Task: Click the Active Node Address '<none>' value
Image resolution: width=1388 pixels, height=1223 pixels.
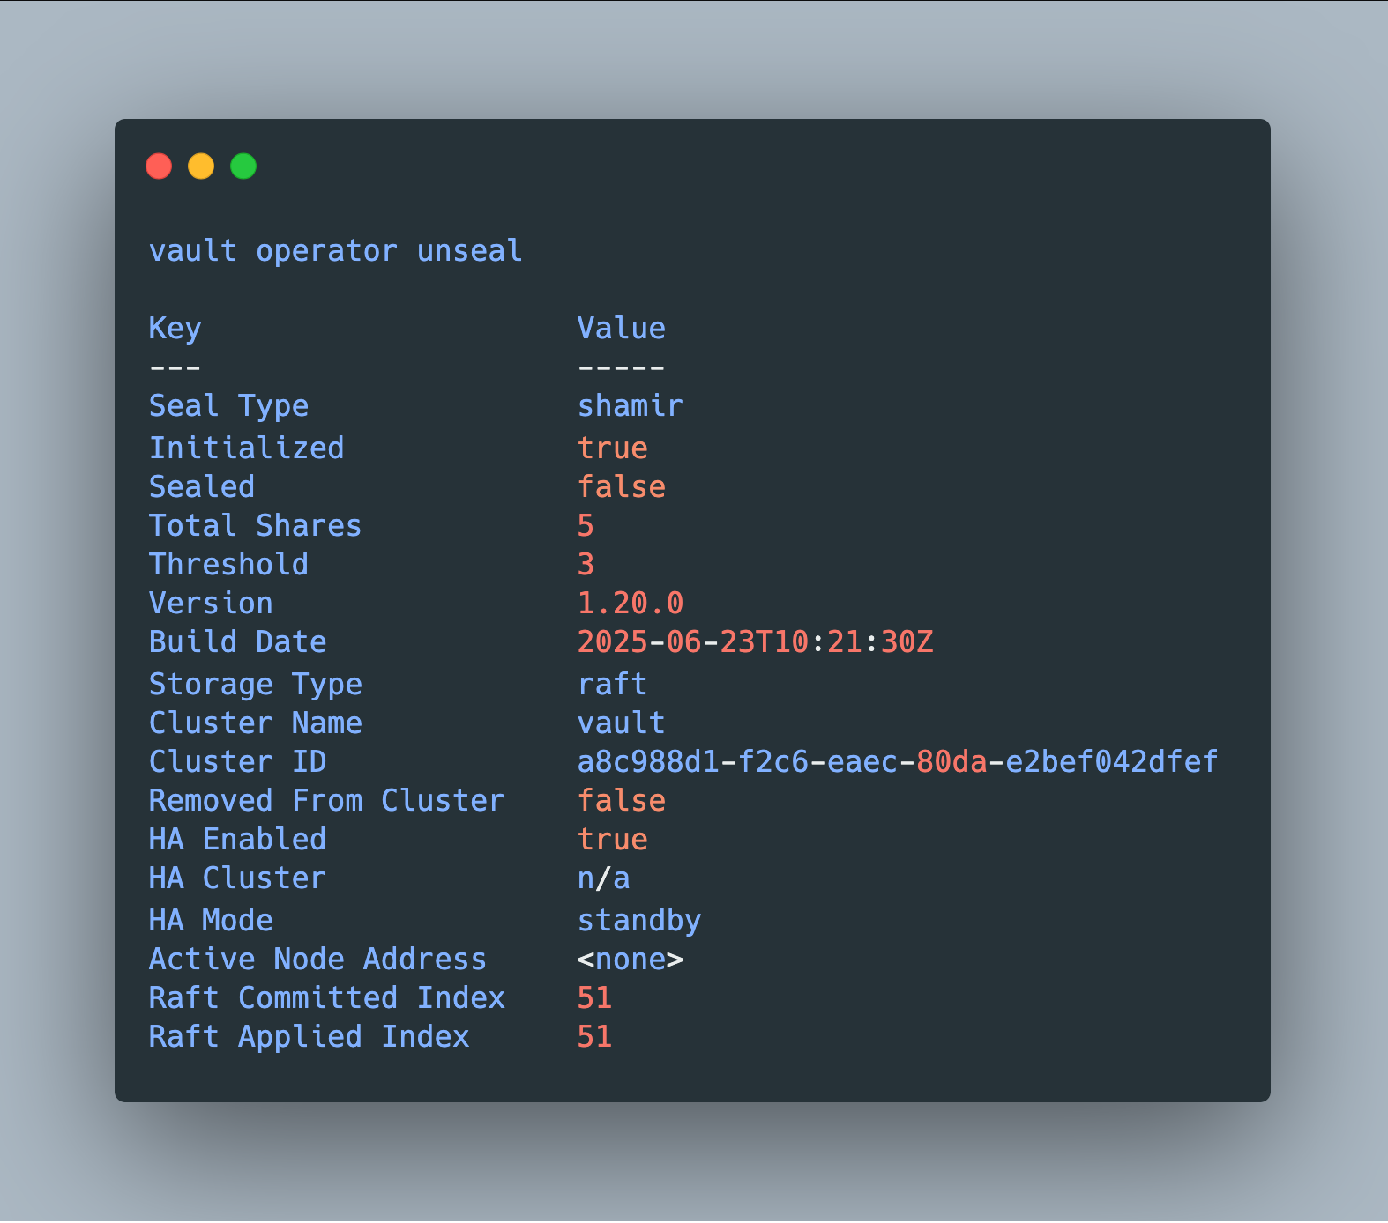Action: (x=630, y=960)
